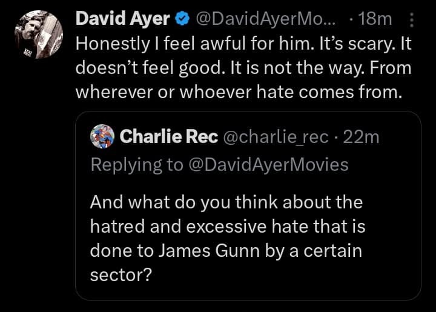
Task: Click the Charlie Rec display name
Action: tap(169, 138)
